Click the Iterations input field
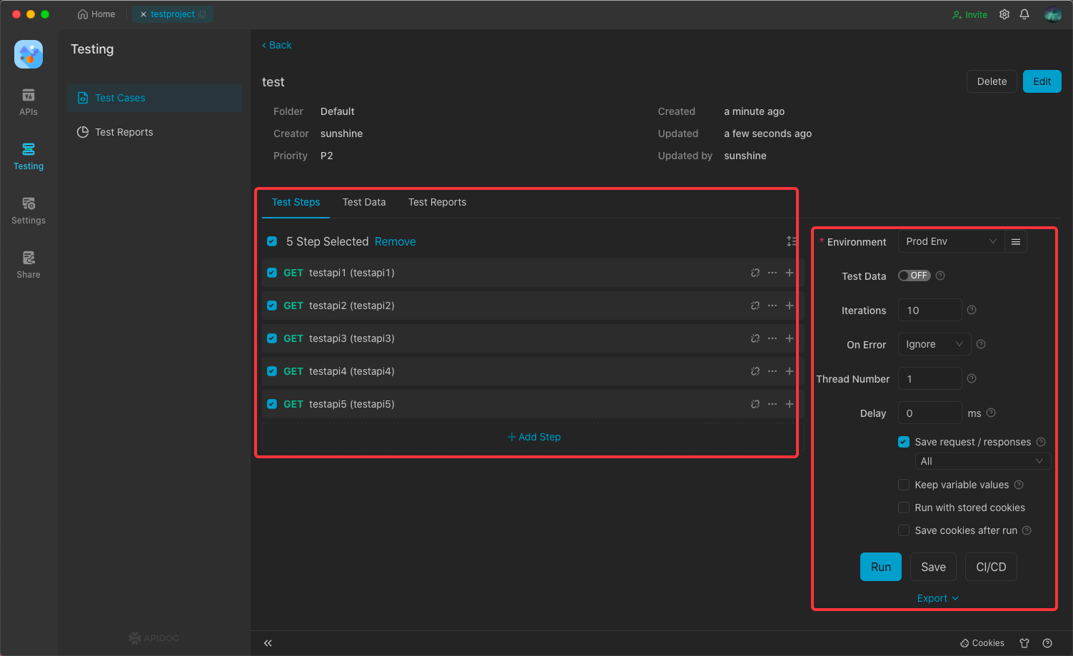 tap(930, 311)
